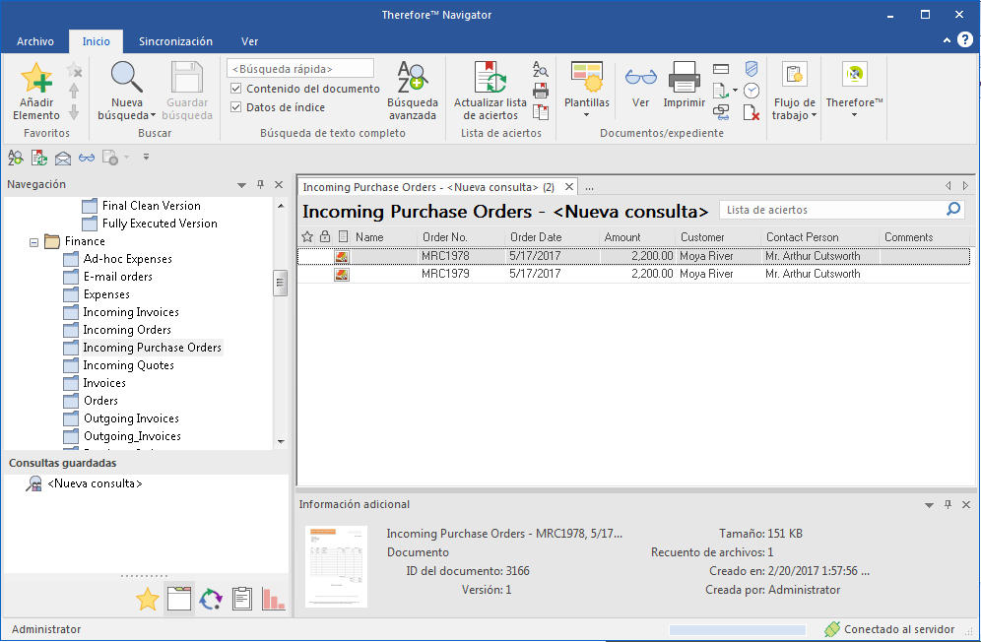The image size is (981, 642).
Task: Click quick access glasses view icon
Action: point(87,158)
